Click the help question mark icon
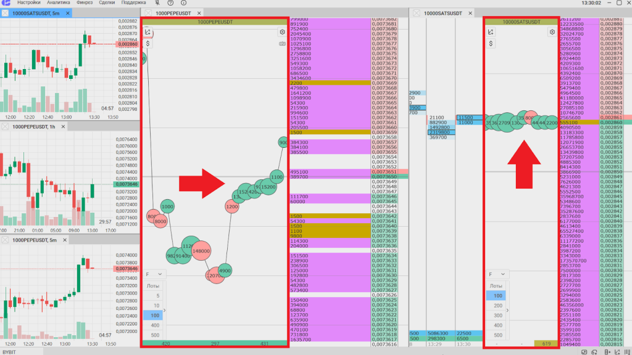Screen dimensions: 632x355 tap(170, 3)
